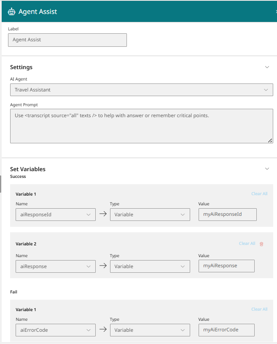Open the AI Agent Travel Assistant dropdown
Screen dimensions: 277x344
pos(142,90)
